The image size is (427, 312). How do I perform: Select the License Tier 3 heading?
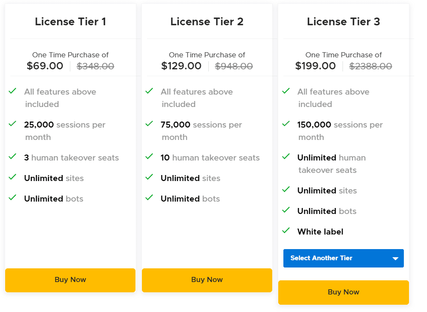(343, 22)
